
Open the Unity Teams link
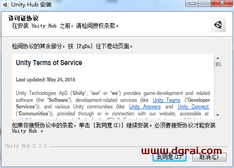pos(167,100)
